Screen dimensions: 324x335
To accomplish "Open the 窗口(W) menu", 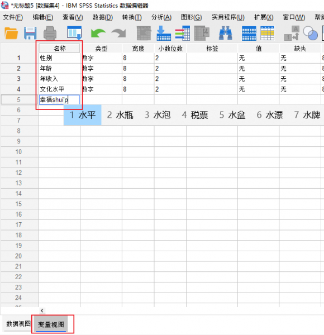I will click(294, 17).
